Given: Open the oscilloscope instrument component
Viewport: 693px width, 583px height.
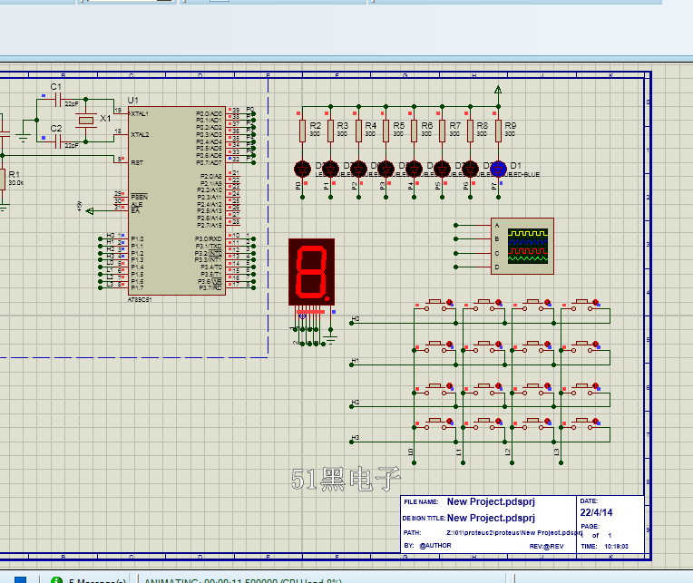Looking at the screenshot, I should (x=522, y=246).
